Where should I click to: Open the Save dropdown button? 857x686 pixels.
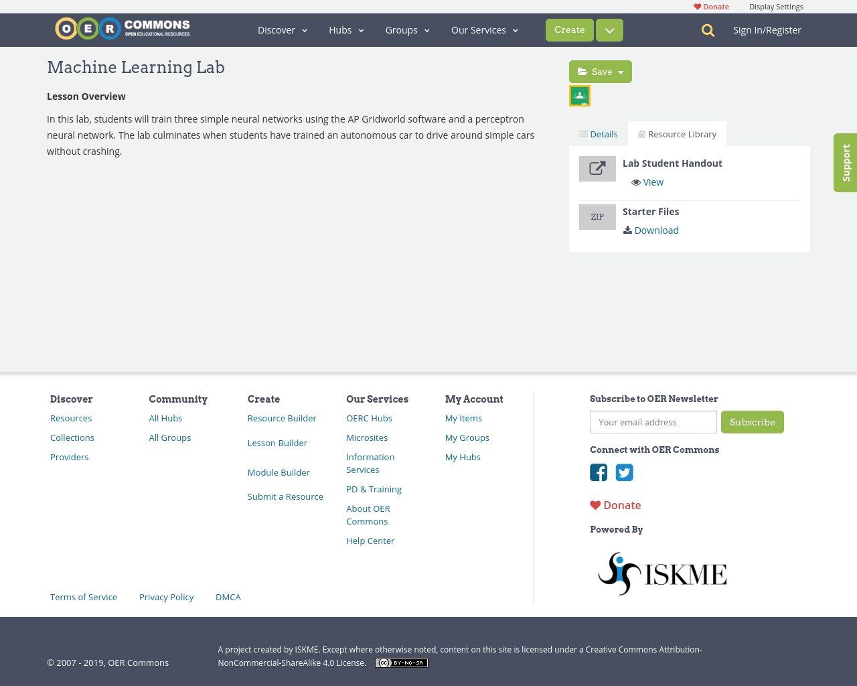coord(600,72)
